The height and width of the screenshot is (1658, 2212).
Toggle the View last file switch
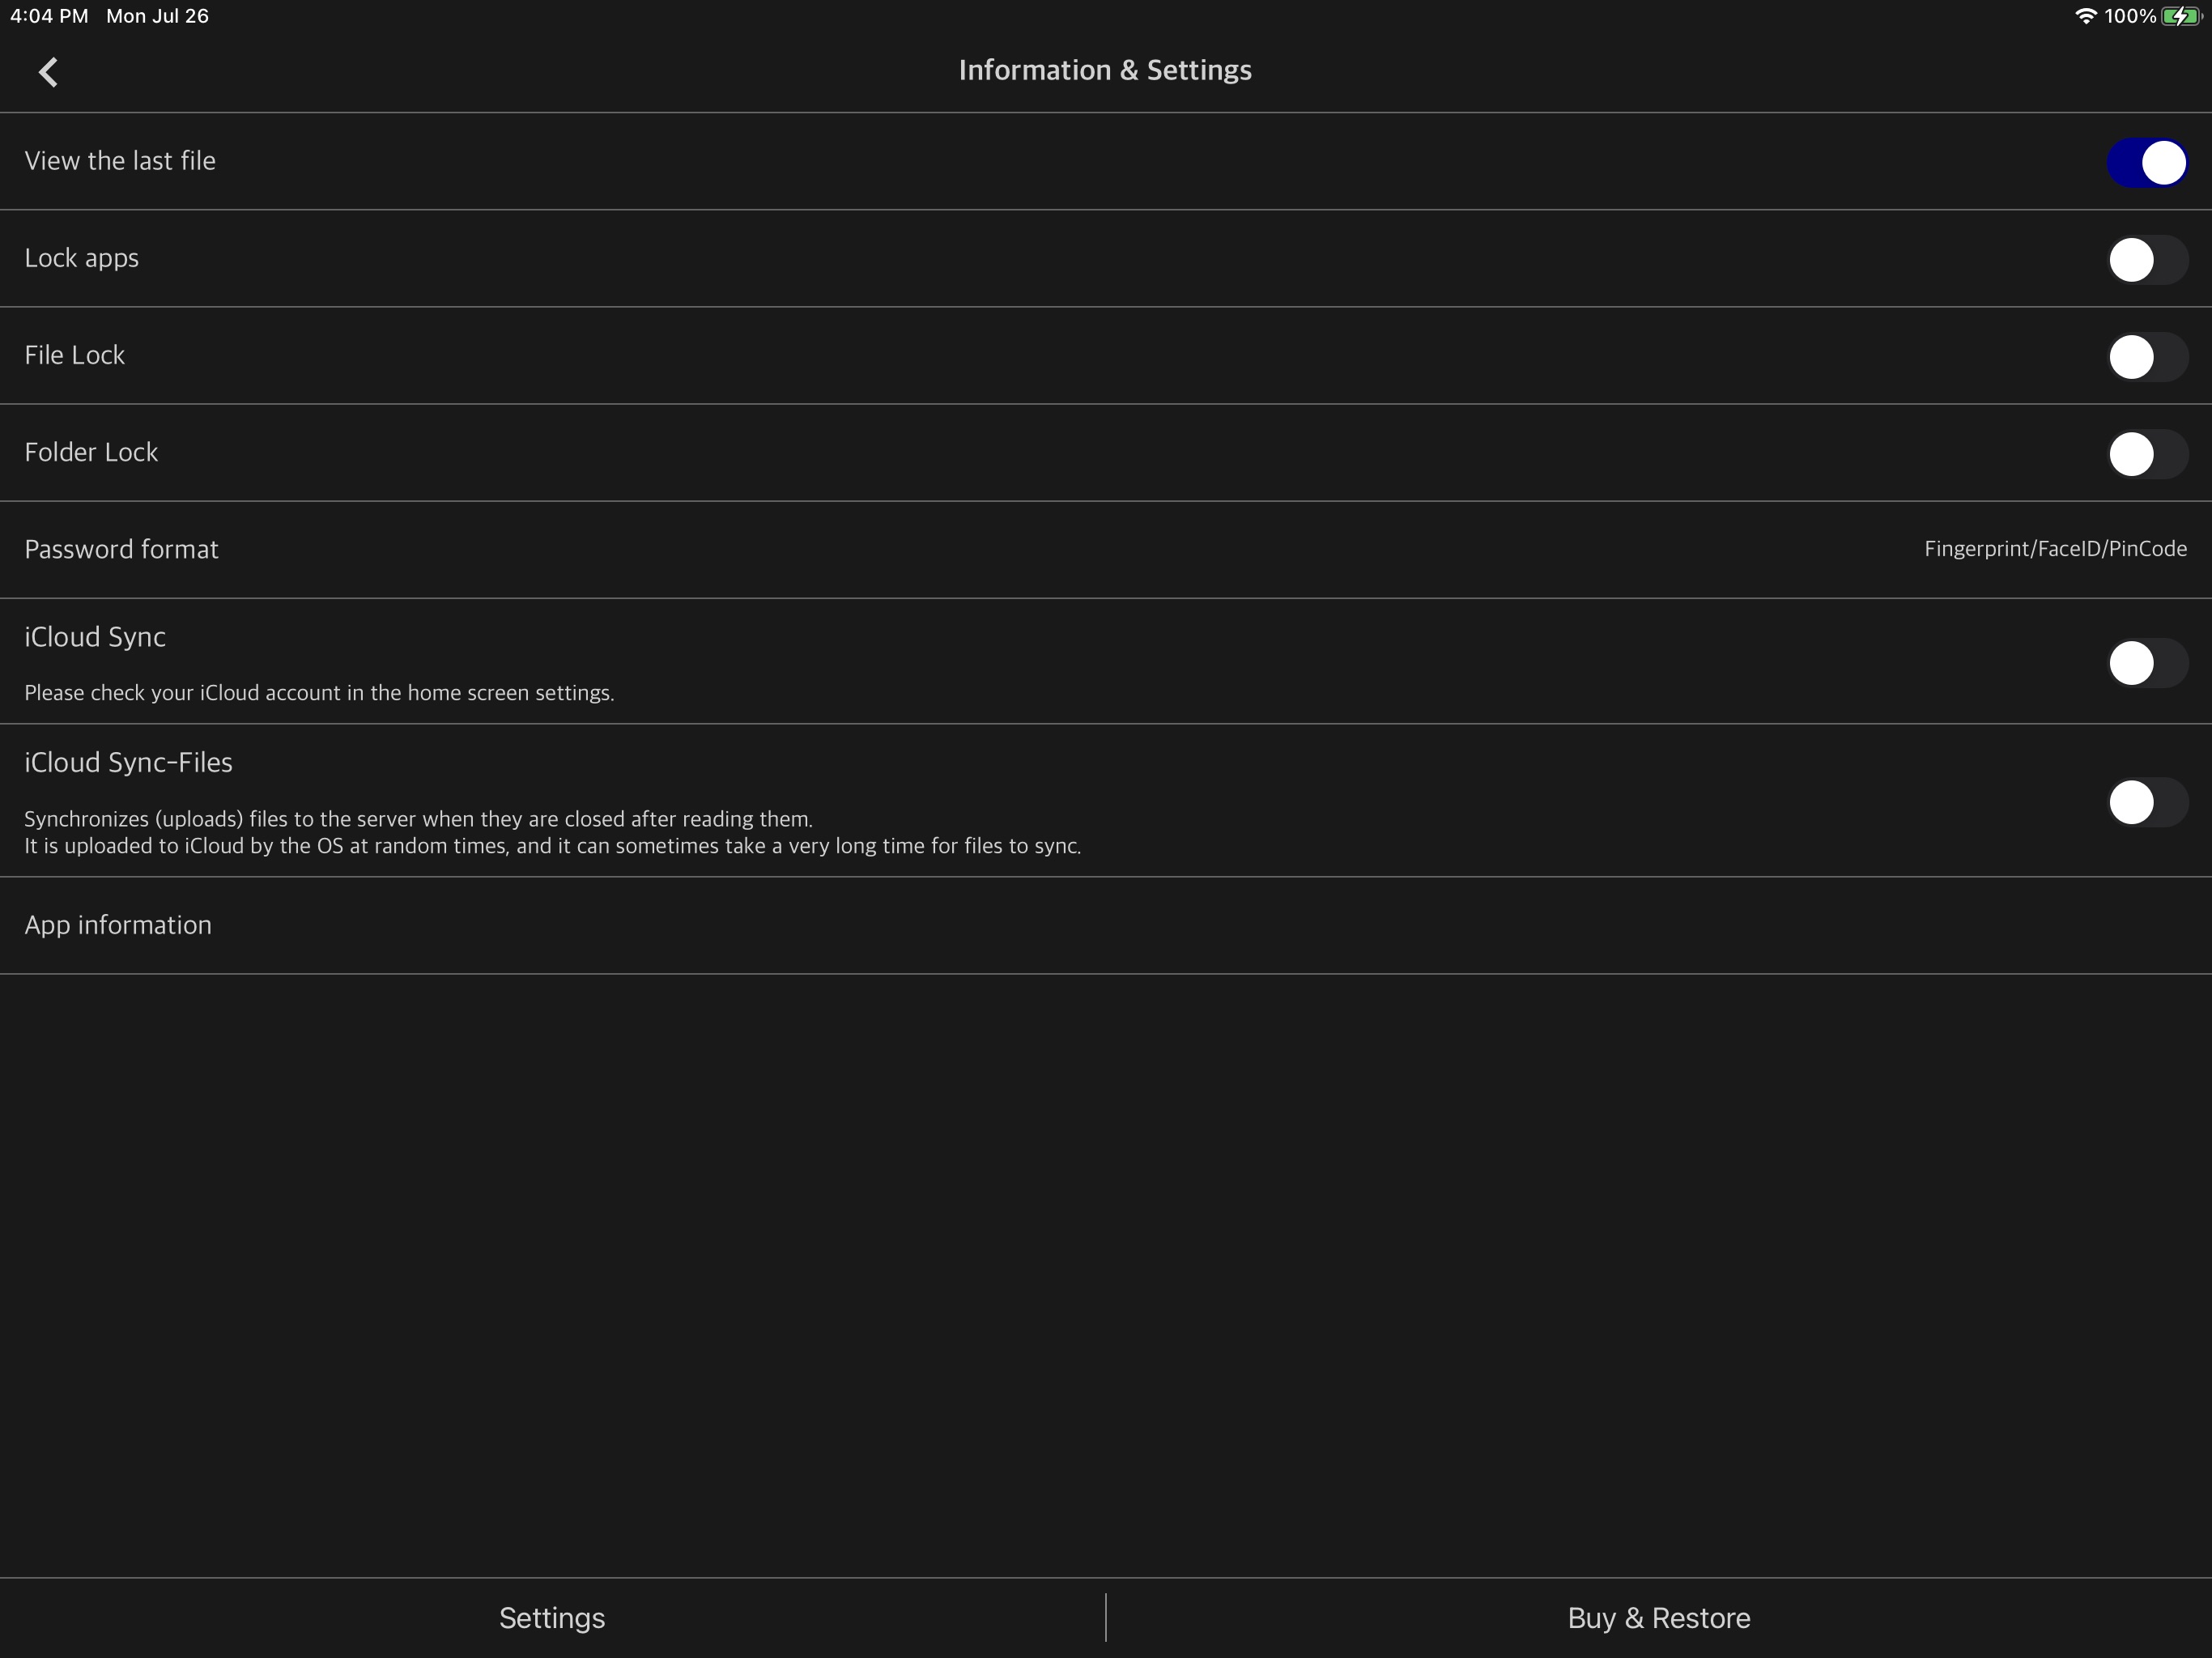point(2146,160)
